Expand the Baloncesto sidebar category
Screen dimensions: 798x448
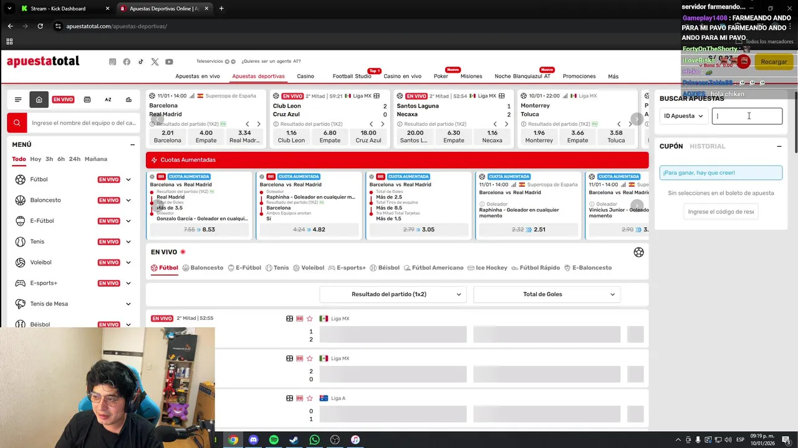click(x=128, y=200)
